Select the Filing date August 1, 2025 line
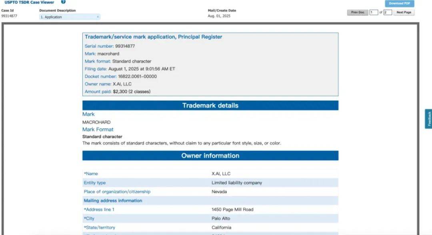Screen dimensions: 432x235 click(x=130, y=69)
